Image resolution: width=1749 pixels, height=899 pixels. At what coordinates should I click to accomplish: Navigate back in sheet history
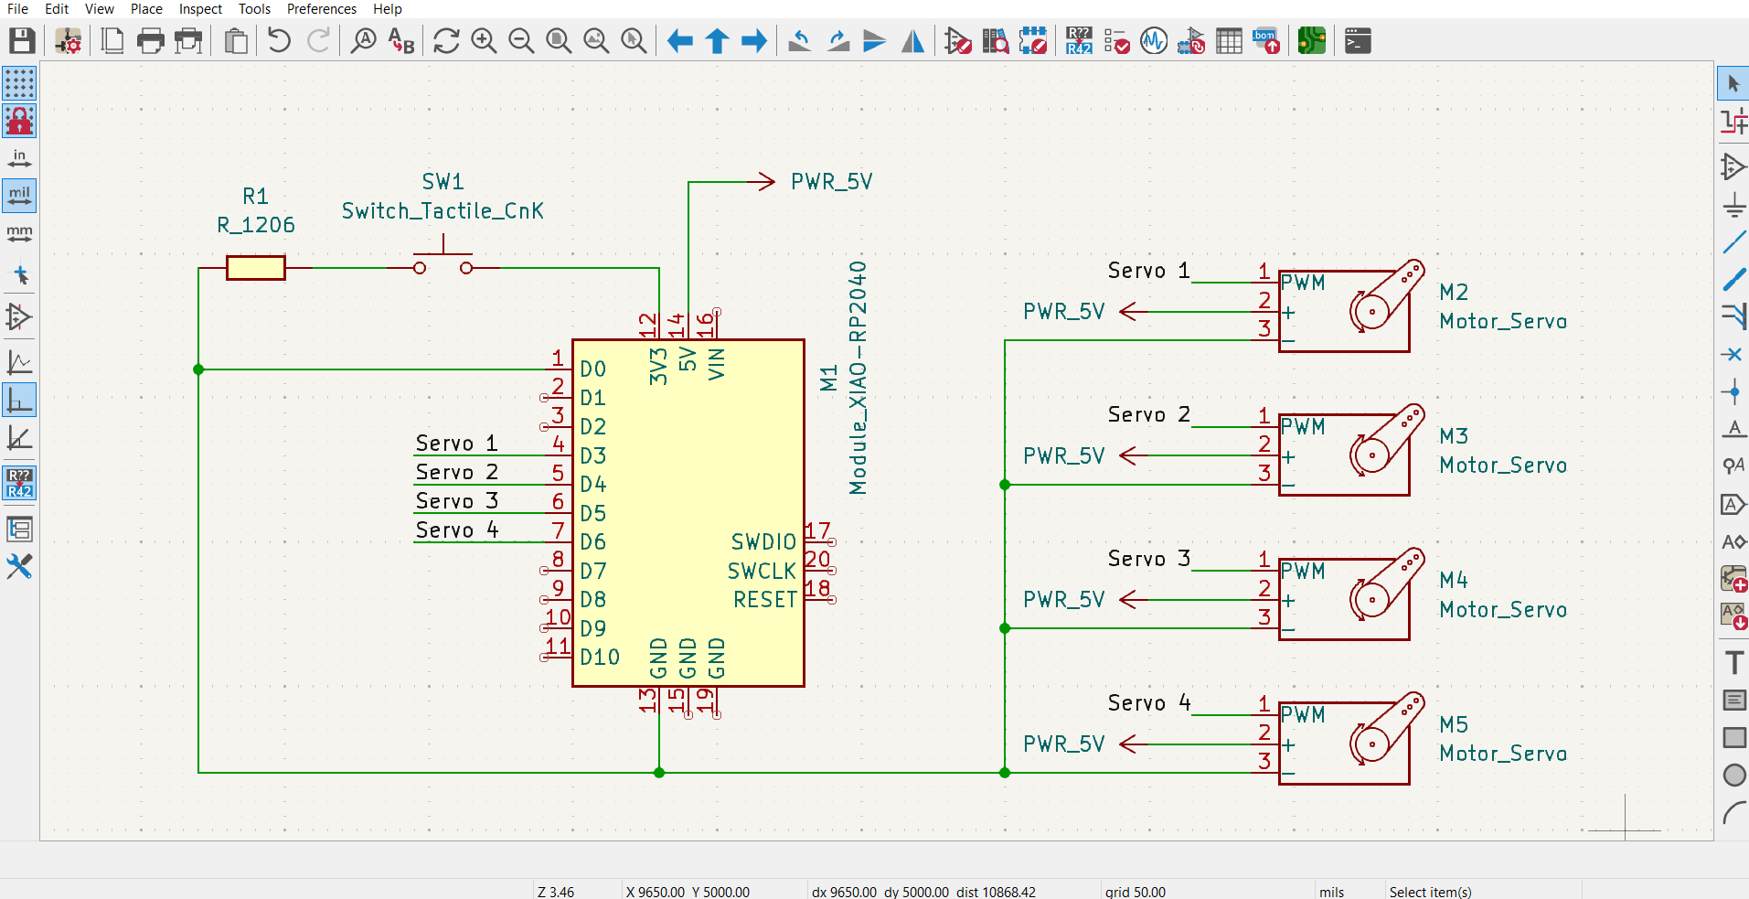tap(679, 41)
